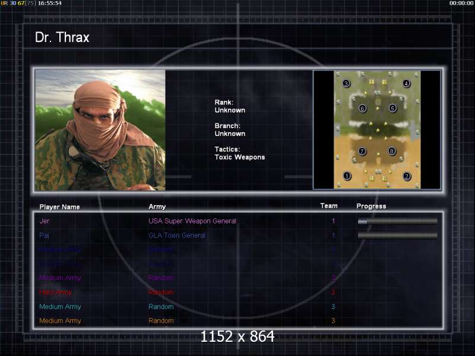Click team number in cyan Medium Army row
The width and height of the screenshot is (475, 356).
333,307
